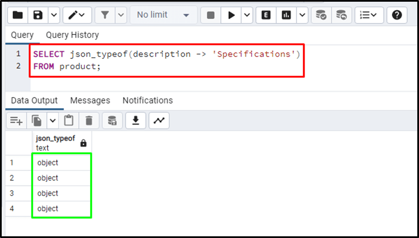Click 'object' cell in row 1
Image resolution: width=419 pixels, height=238 pixels.
[x=61, y=163]
